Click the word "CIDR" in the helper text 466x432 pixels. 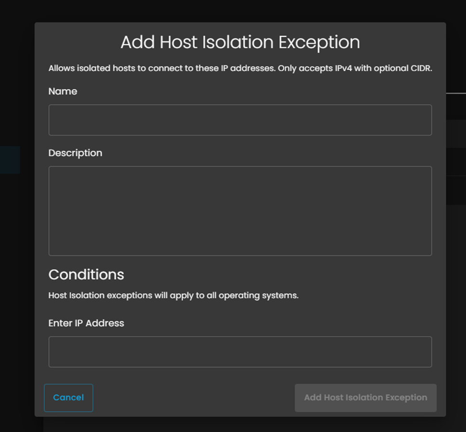[x=420, y=68]
